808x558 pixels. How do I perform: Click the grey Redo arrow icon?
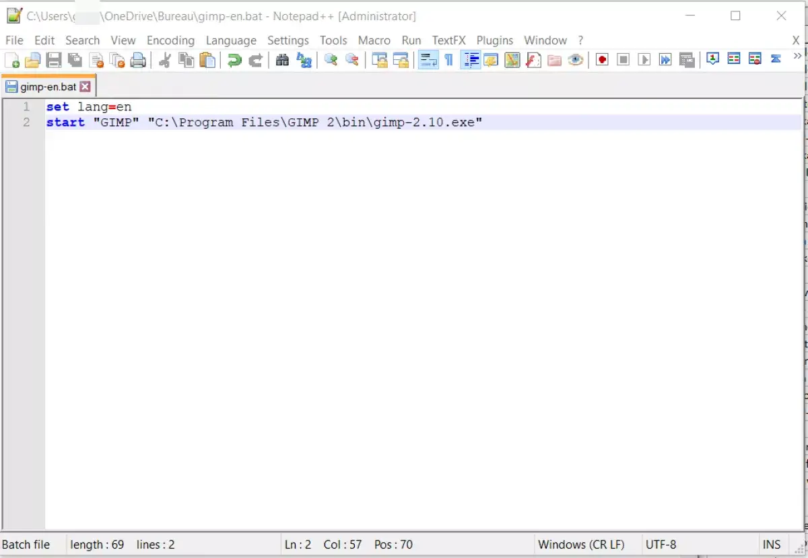(x=255, y=61)
